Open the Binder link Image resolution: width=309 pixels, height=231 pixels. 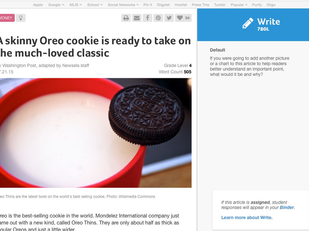[287, 208]
